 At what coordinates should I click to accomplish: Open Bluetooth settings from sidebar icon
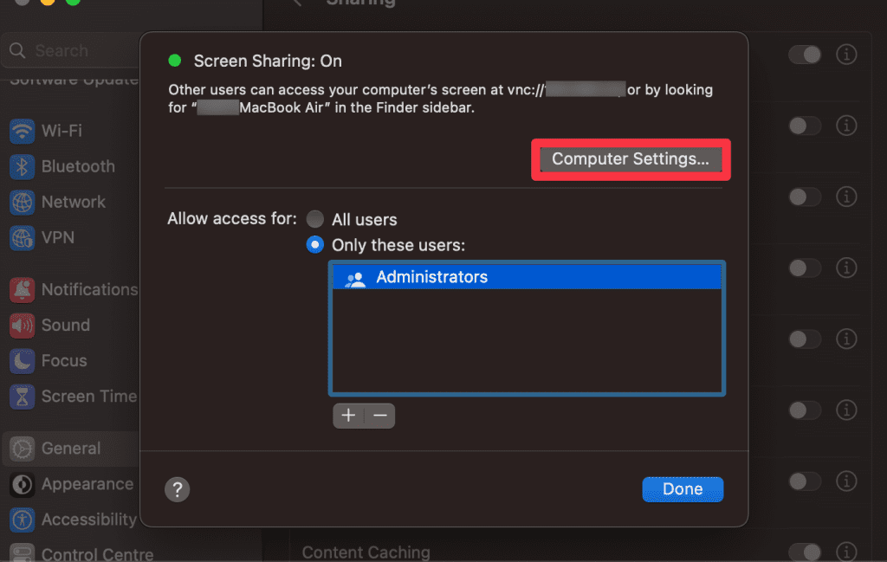click(x=22, y=166)
